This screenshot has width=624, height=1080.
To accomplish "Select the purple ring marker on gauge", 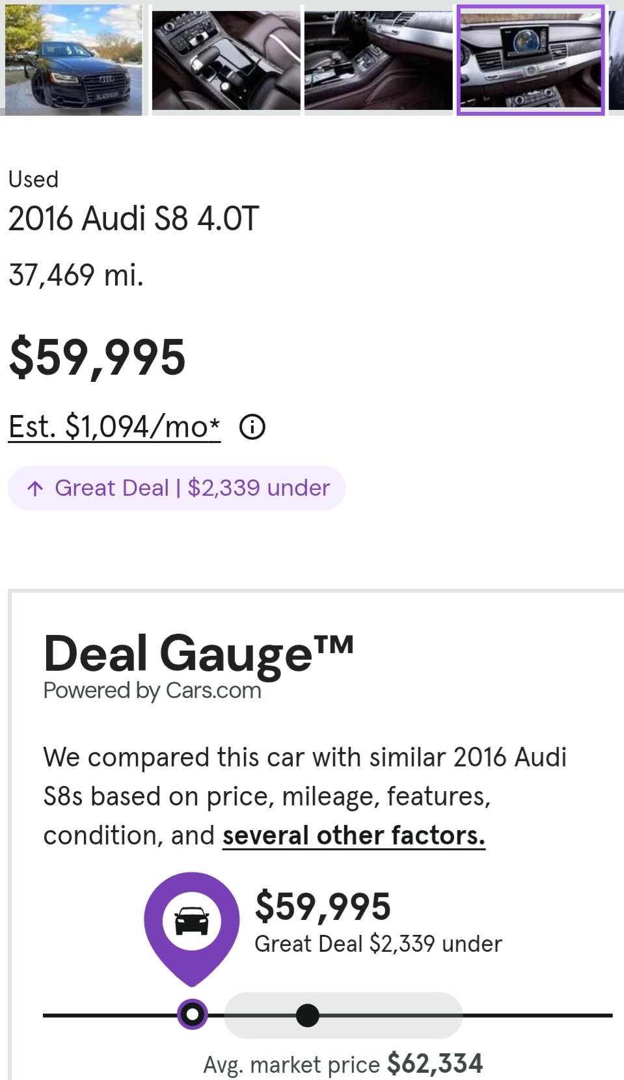I will [192, 1014].
